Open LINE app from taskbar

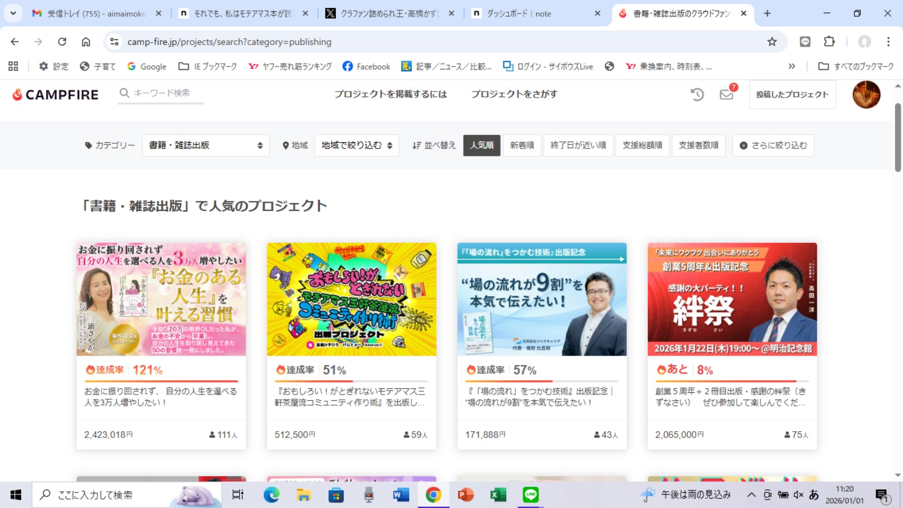(x=531, y=495)
